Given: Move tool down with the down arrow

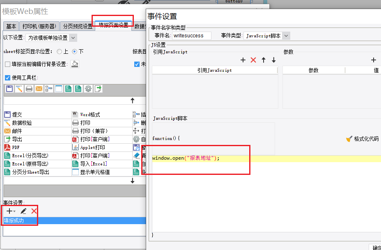Looking at the screenshot, I should 133,181.
